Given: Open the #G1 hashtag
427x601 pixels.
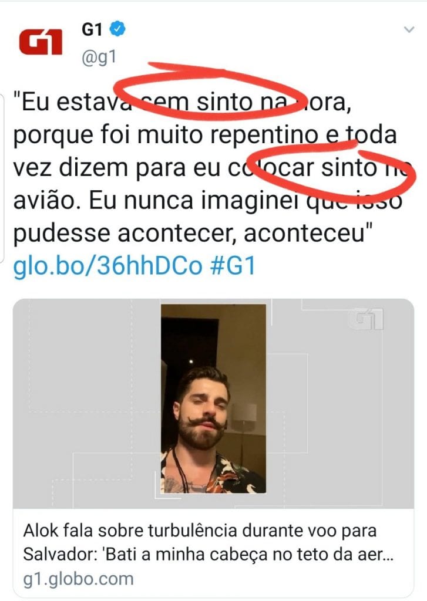Looking at the screenshot, I should (x=232, y=266).
